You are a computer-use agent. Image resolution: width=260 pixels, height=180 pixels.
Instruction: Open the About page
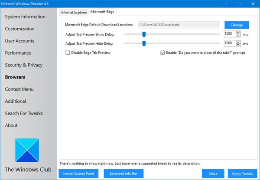tap(11, 125)
